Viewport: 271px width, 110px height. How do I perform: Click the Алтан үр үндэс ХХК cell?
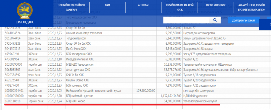[79, 70]
